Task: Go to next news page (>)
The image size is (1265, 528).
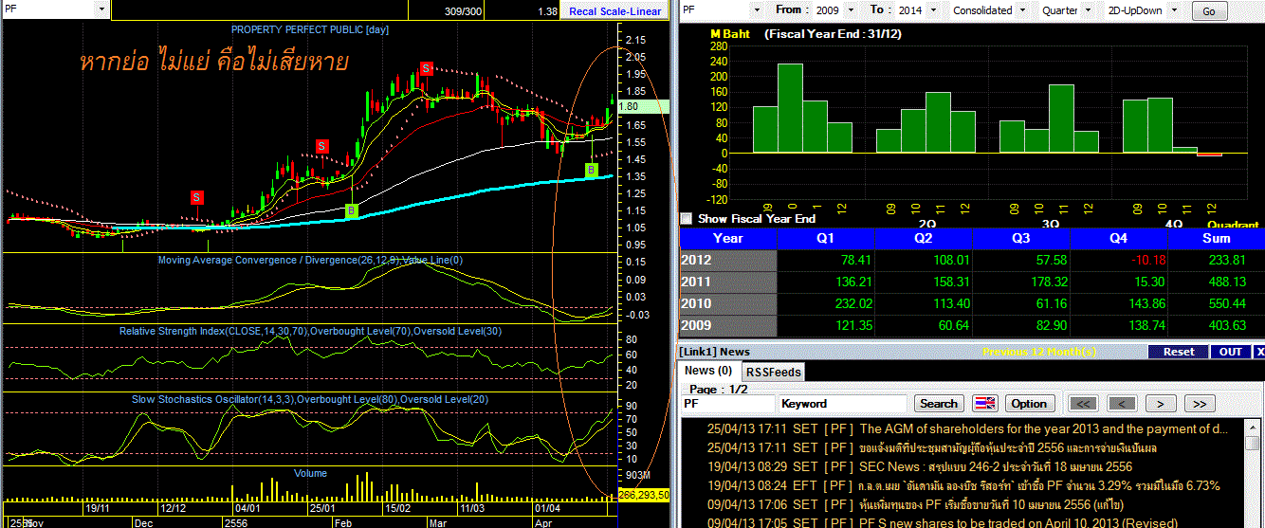Action: pos(1160,404)
